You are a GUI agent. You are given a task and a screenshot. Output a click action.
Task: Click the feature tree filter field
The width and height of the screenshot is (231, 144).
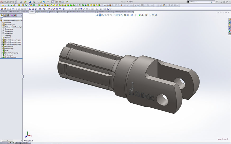pos(12,18)
